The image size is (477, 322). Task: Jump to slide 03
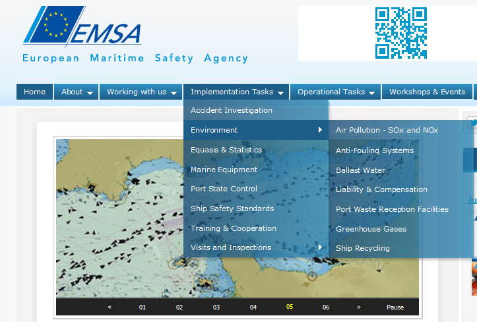coord(216,307)
